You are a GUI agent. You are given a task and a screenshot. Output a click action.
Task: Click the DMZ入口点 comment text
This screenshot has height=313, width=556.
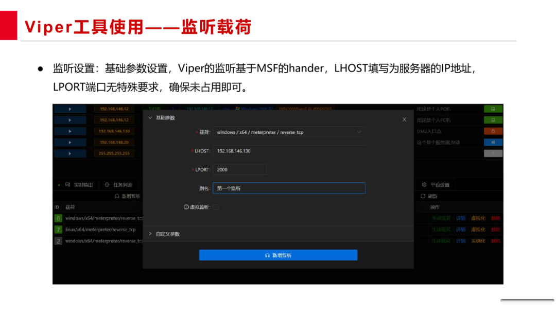click(x=429, y=131)
